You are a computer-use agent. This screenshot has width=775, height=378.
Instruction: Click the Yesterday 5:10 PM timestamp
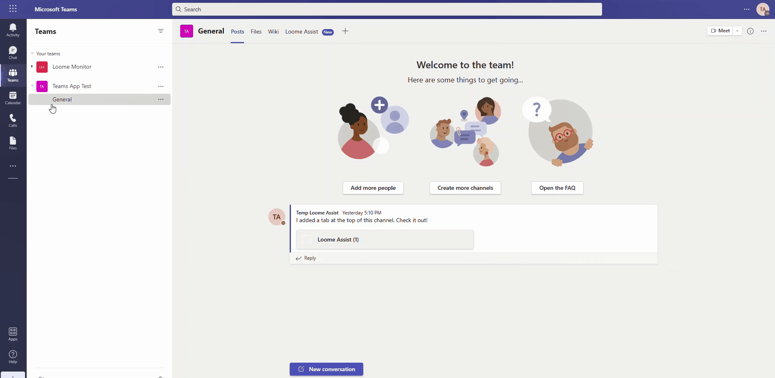[x=362, y=213]
